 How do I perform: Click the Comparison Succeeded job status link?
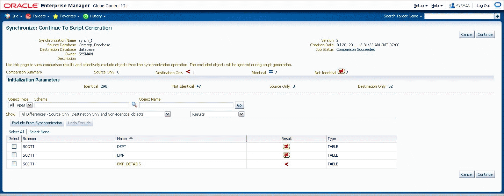355,49
